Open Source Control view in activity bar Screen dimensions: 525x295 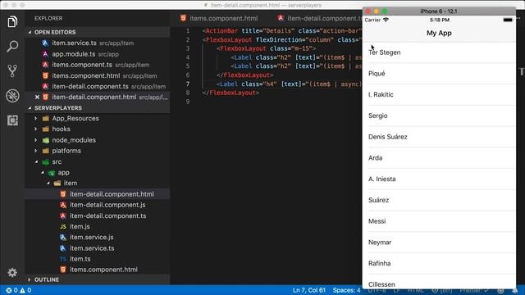tap(12, 71)
